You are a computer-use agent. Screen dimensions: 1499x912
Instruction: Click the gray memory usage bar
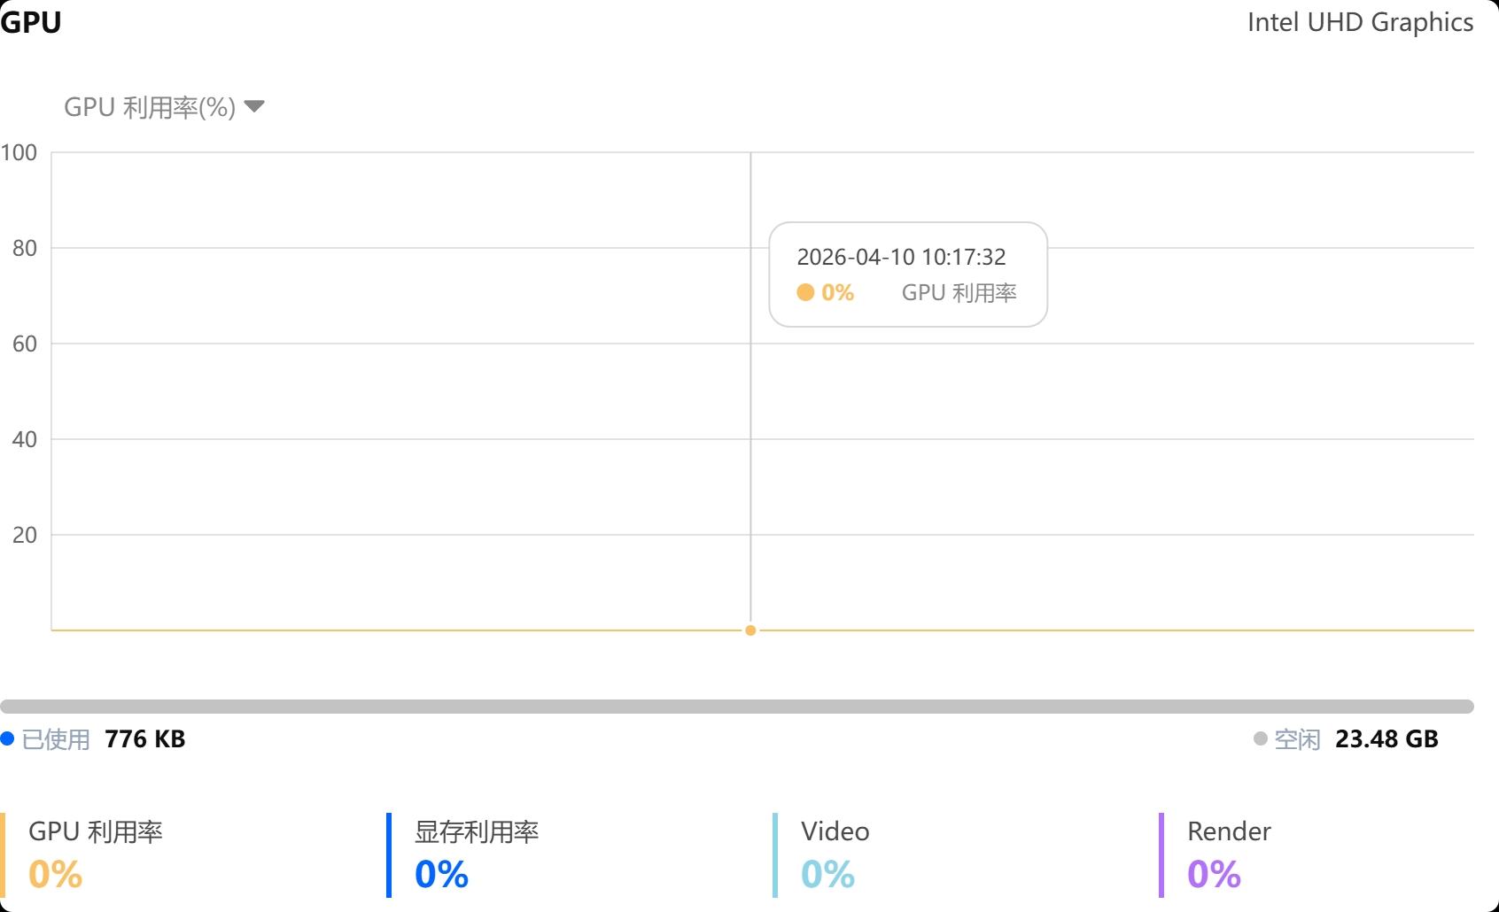click(737, 707)
